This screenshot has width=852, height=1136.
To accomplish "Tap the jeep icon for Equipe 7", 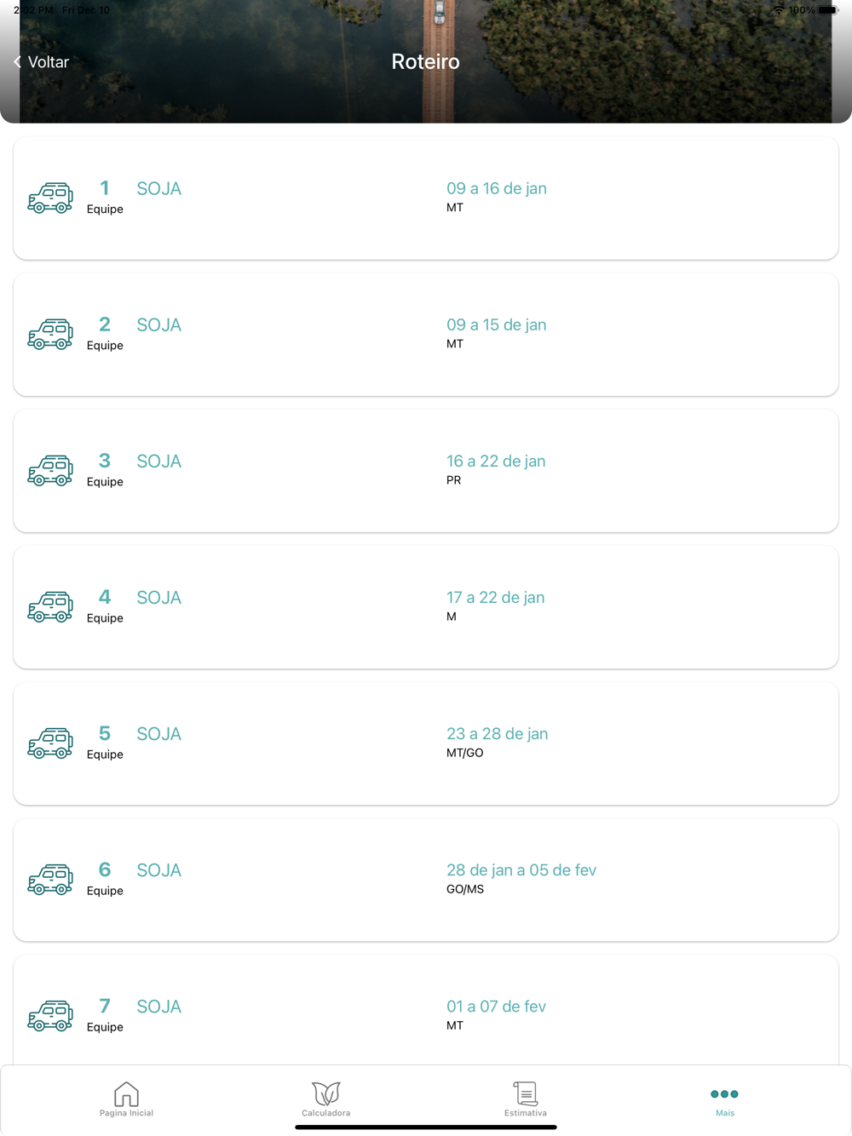I will click(50, 1015).
